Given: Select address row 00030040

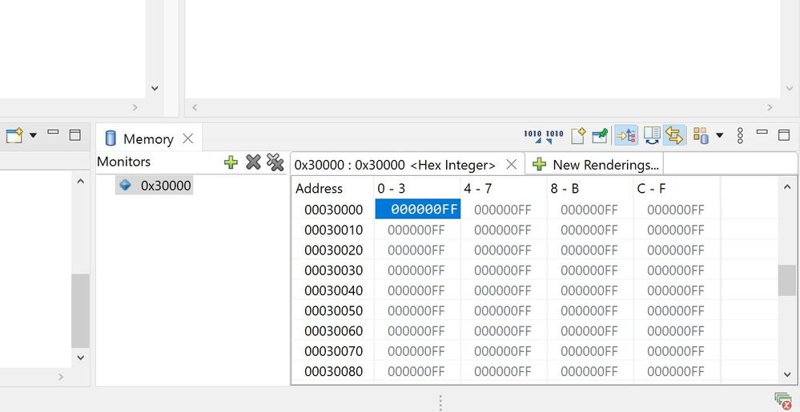Looking at the screenshot, I should click(334, 290).
